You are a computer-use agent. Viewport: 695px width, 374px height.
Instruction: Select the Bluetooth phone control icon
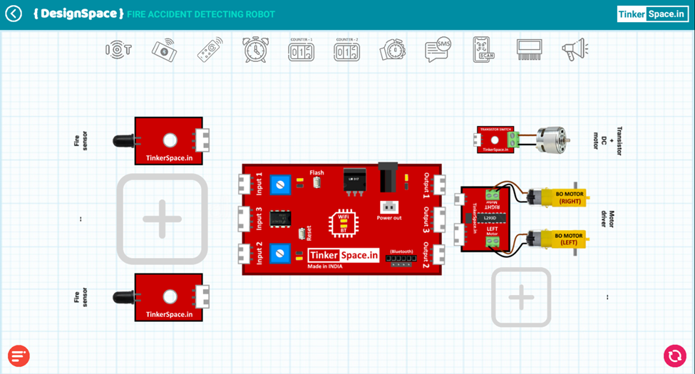click(x=165, y=50)
